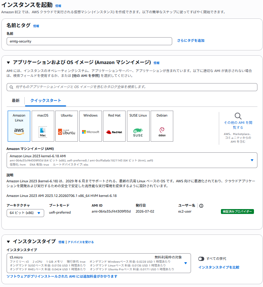The width and height of the screenshot is (263, 287).
Task: Click the 発行日 value 2026-07-02
Action: (x=145, y=212)
